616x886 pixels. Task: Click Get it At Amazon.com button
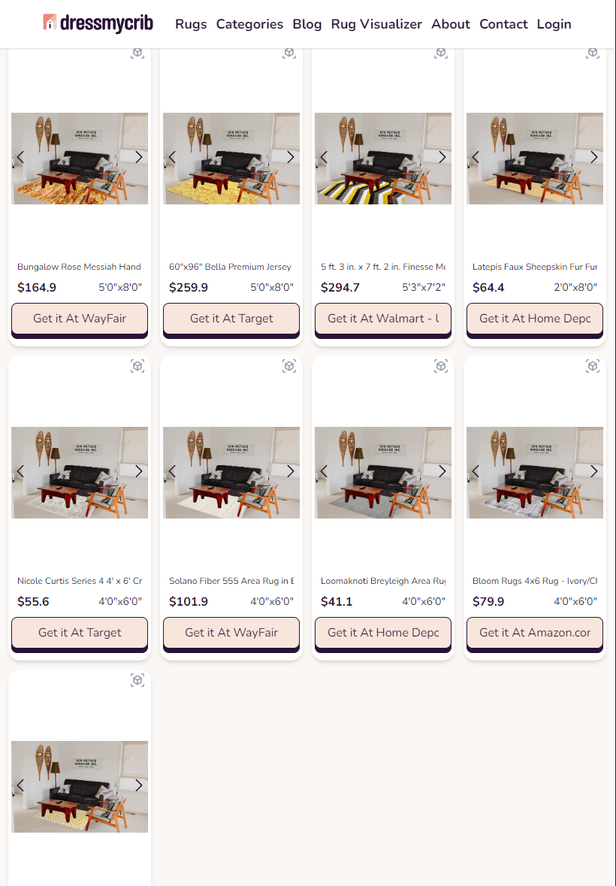click(x=535, y=633)
